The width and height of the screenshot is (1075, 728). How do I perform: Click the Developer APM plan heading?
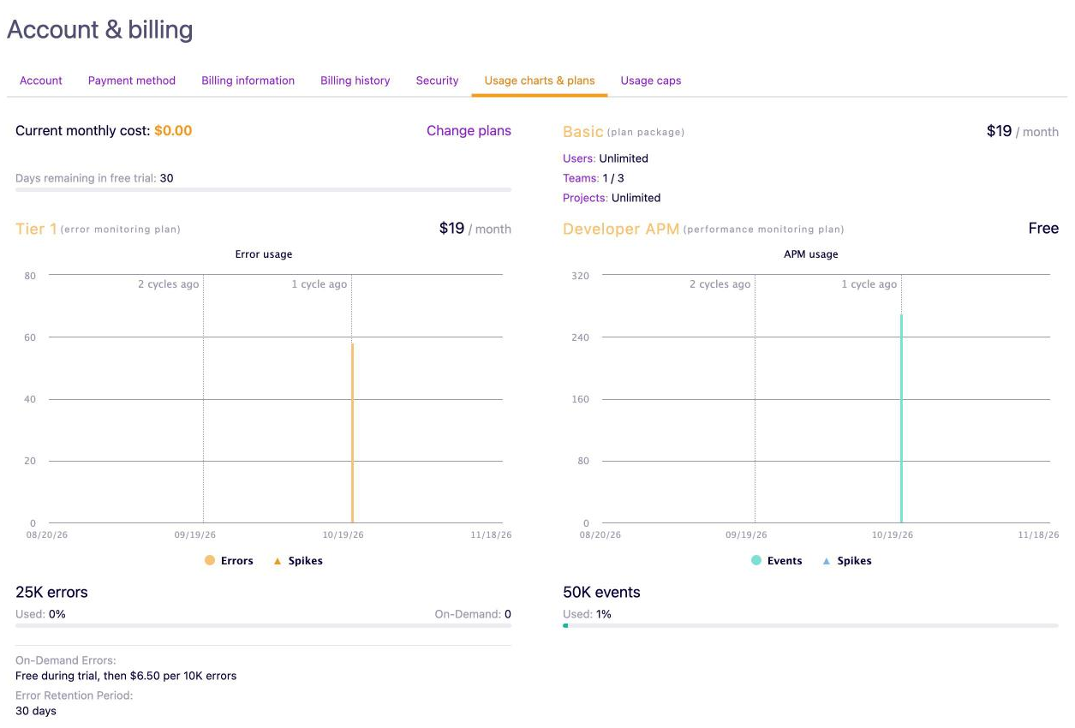(621, 229)
